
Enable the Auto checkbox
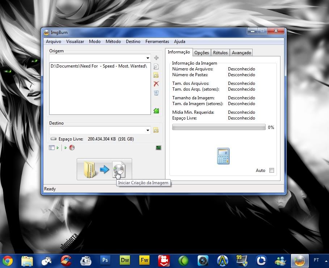[271, 170]
